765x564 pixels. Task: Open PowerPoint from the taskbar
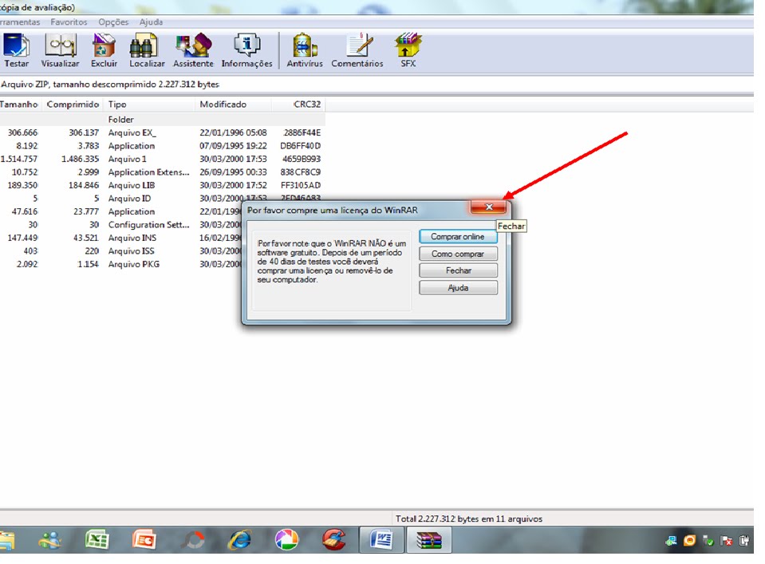pyautogui.click(x=144, y=540)
